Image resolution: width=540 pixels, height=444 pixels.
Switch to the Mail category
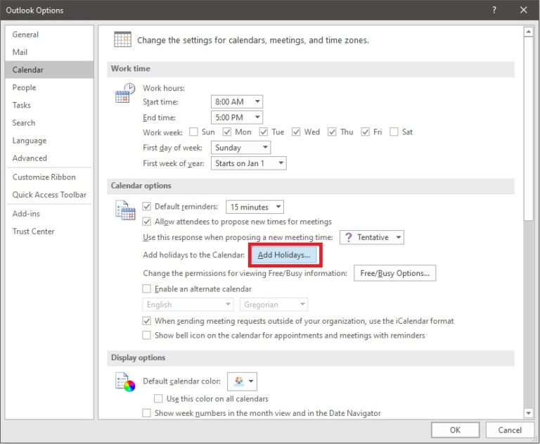(20, 52)
